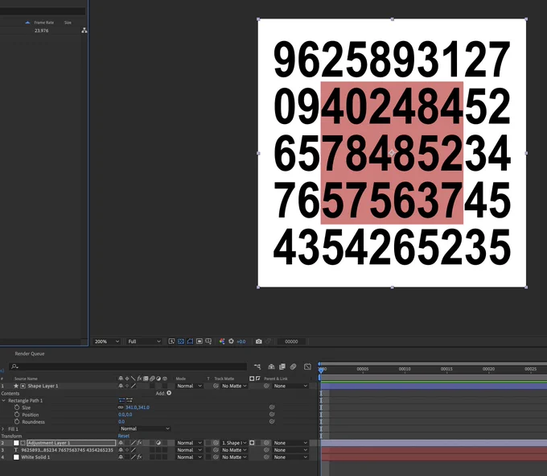The image size is (547, 476).
Task: Click the White Solid 1 label color swatch
Action: 16,457
